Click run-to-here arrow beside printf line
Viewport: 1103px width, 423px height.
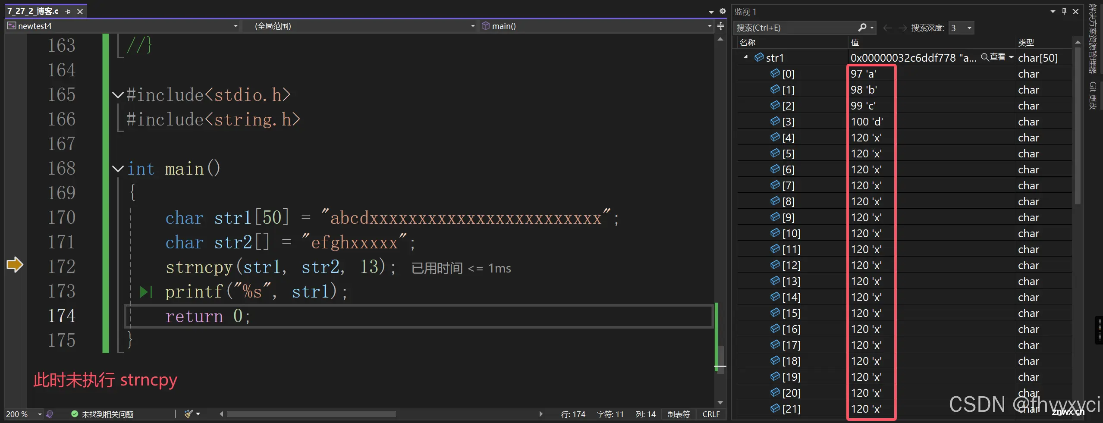(146, 292)
